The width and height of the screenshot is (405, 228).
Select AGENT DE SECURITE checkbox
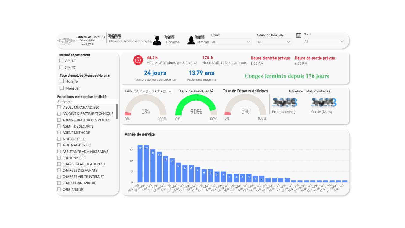[59, 126]
